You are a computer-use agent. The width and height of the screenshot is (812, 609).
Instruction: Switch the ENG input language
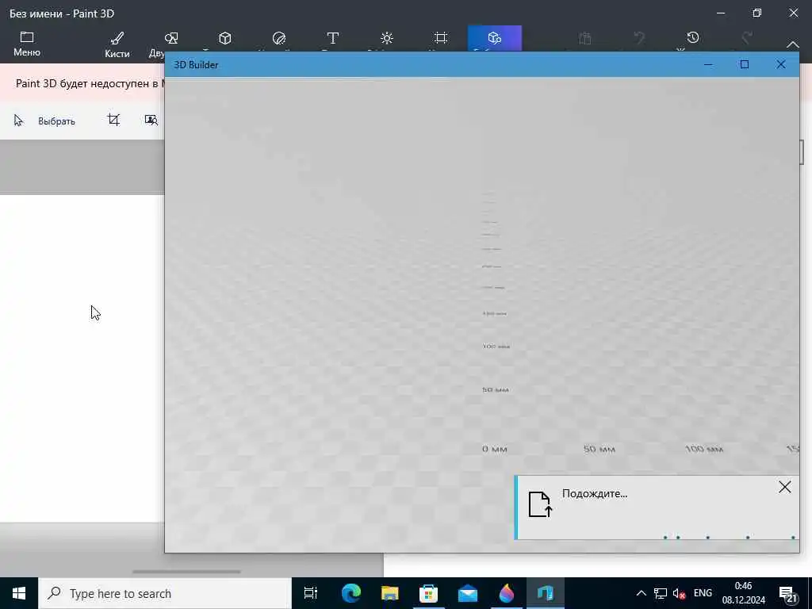click(703, 593)
